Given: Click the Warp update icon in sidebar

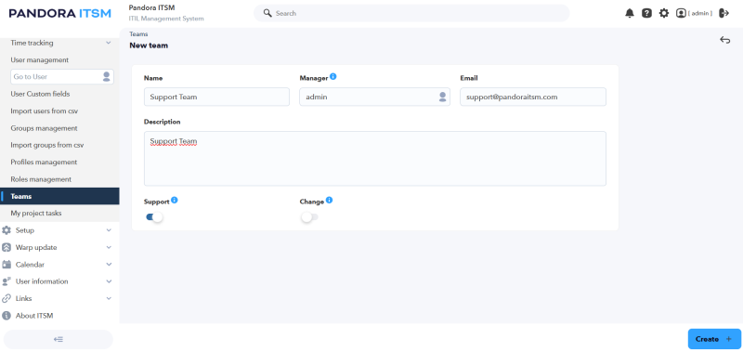Looking at the screenshot, I should point(7,247).
